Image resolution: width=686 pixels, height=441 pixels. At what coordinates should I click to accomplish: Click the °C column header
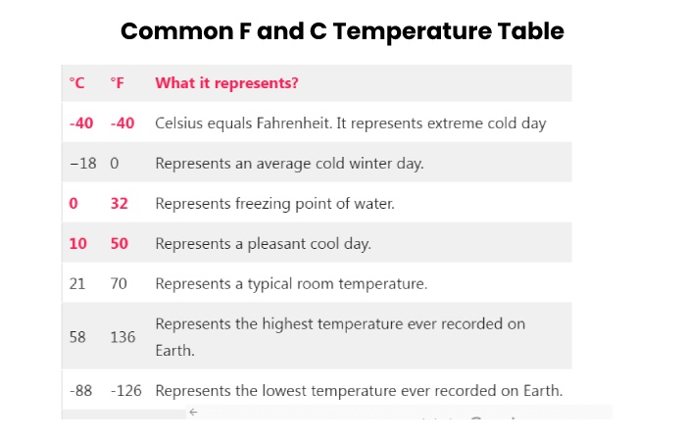pos(77,83)
